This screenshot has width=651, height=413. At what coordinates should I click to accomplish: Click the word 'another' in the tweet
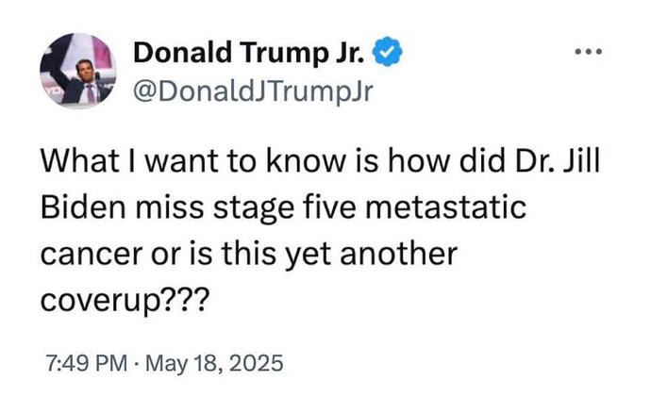398,254
